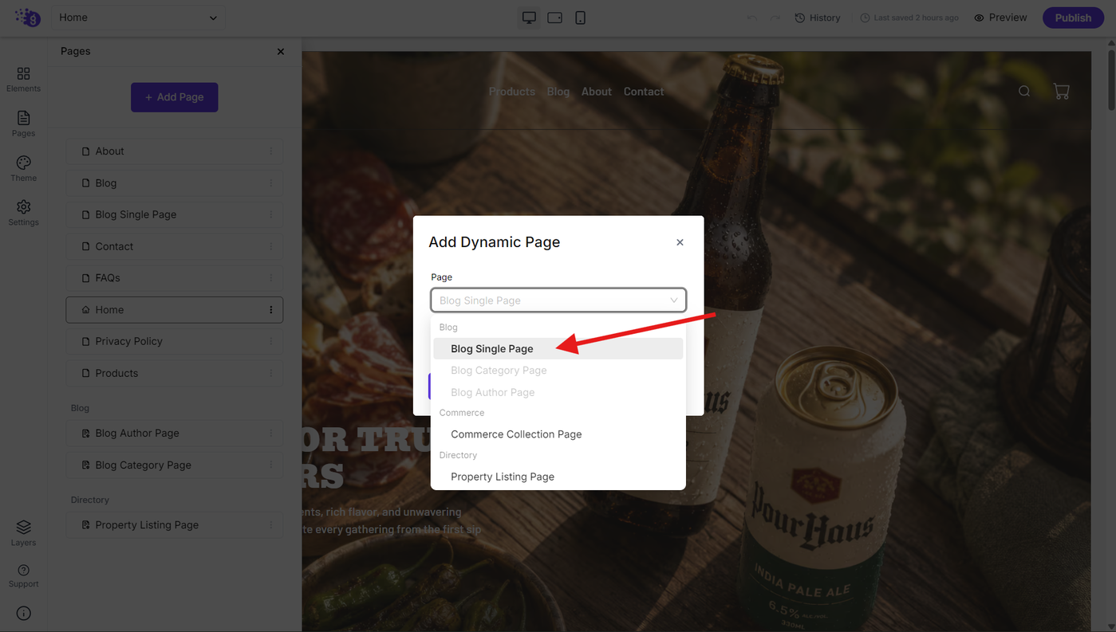
Task: Open the Elements panel icon
Action: click(x=23, y=79)
